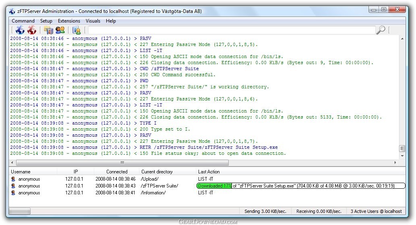
Task: Open the folder and server settings icon
Action: pyautogui.click(x=49, y=30)
